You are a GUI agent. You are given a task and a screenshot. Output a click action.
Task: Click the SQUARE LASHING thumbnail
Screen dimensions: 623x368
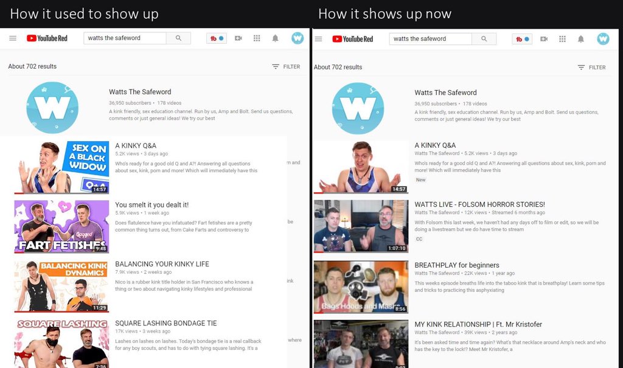click(x=61, y=343)
